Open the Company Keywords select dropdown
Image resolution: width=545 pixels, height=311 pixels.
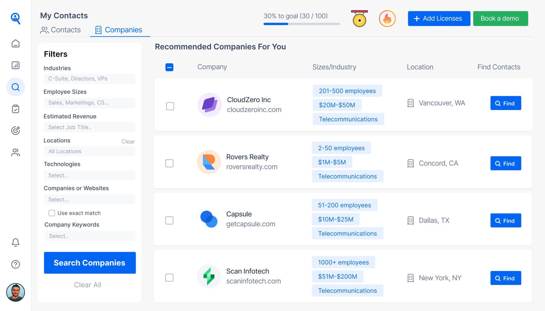(90, 236)
